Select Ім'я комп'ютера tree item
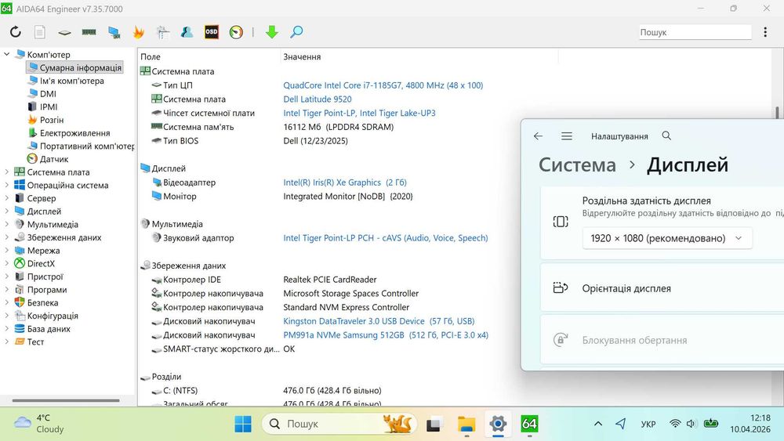The width and height of the screenshot is (784, 441). [x=71, y=81]
